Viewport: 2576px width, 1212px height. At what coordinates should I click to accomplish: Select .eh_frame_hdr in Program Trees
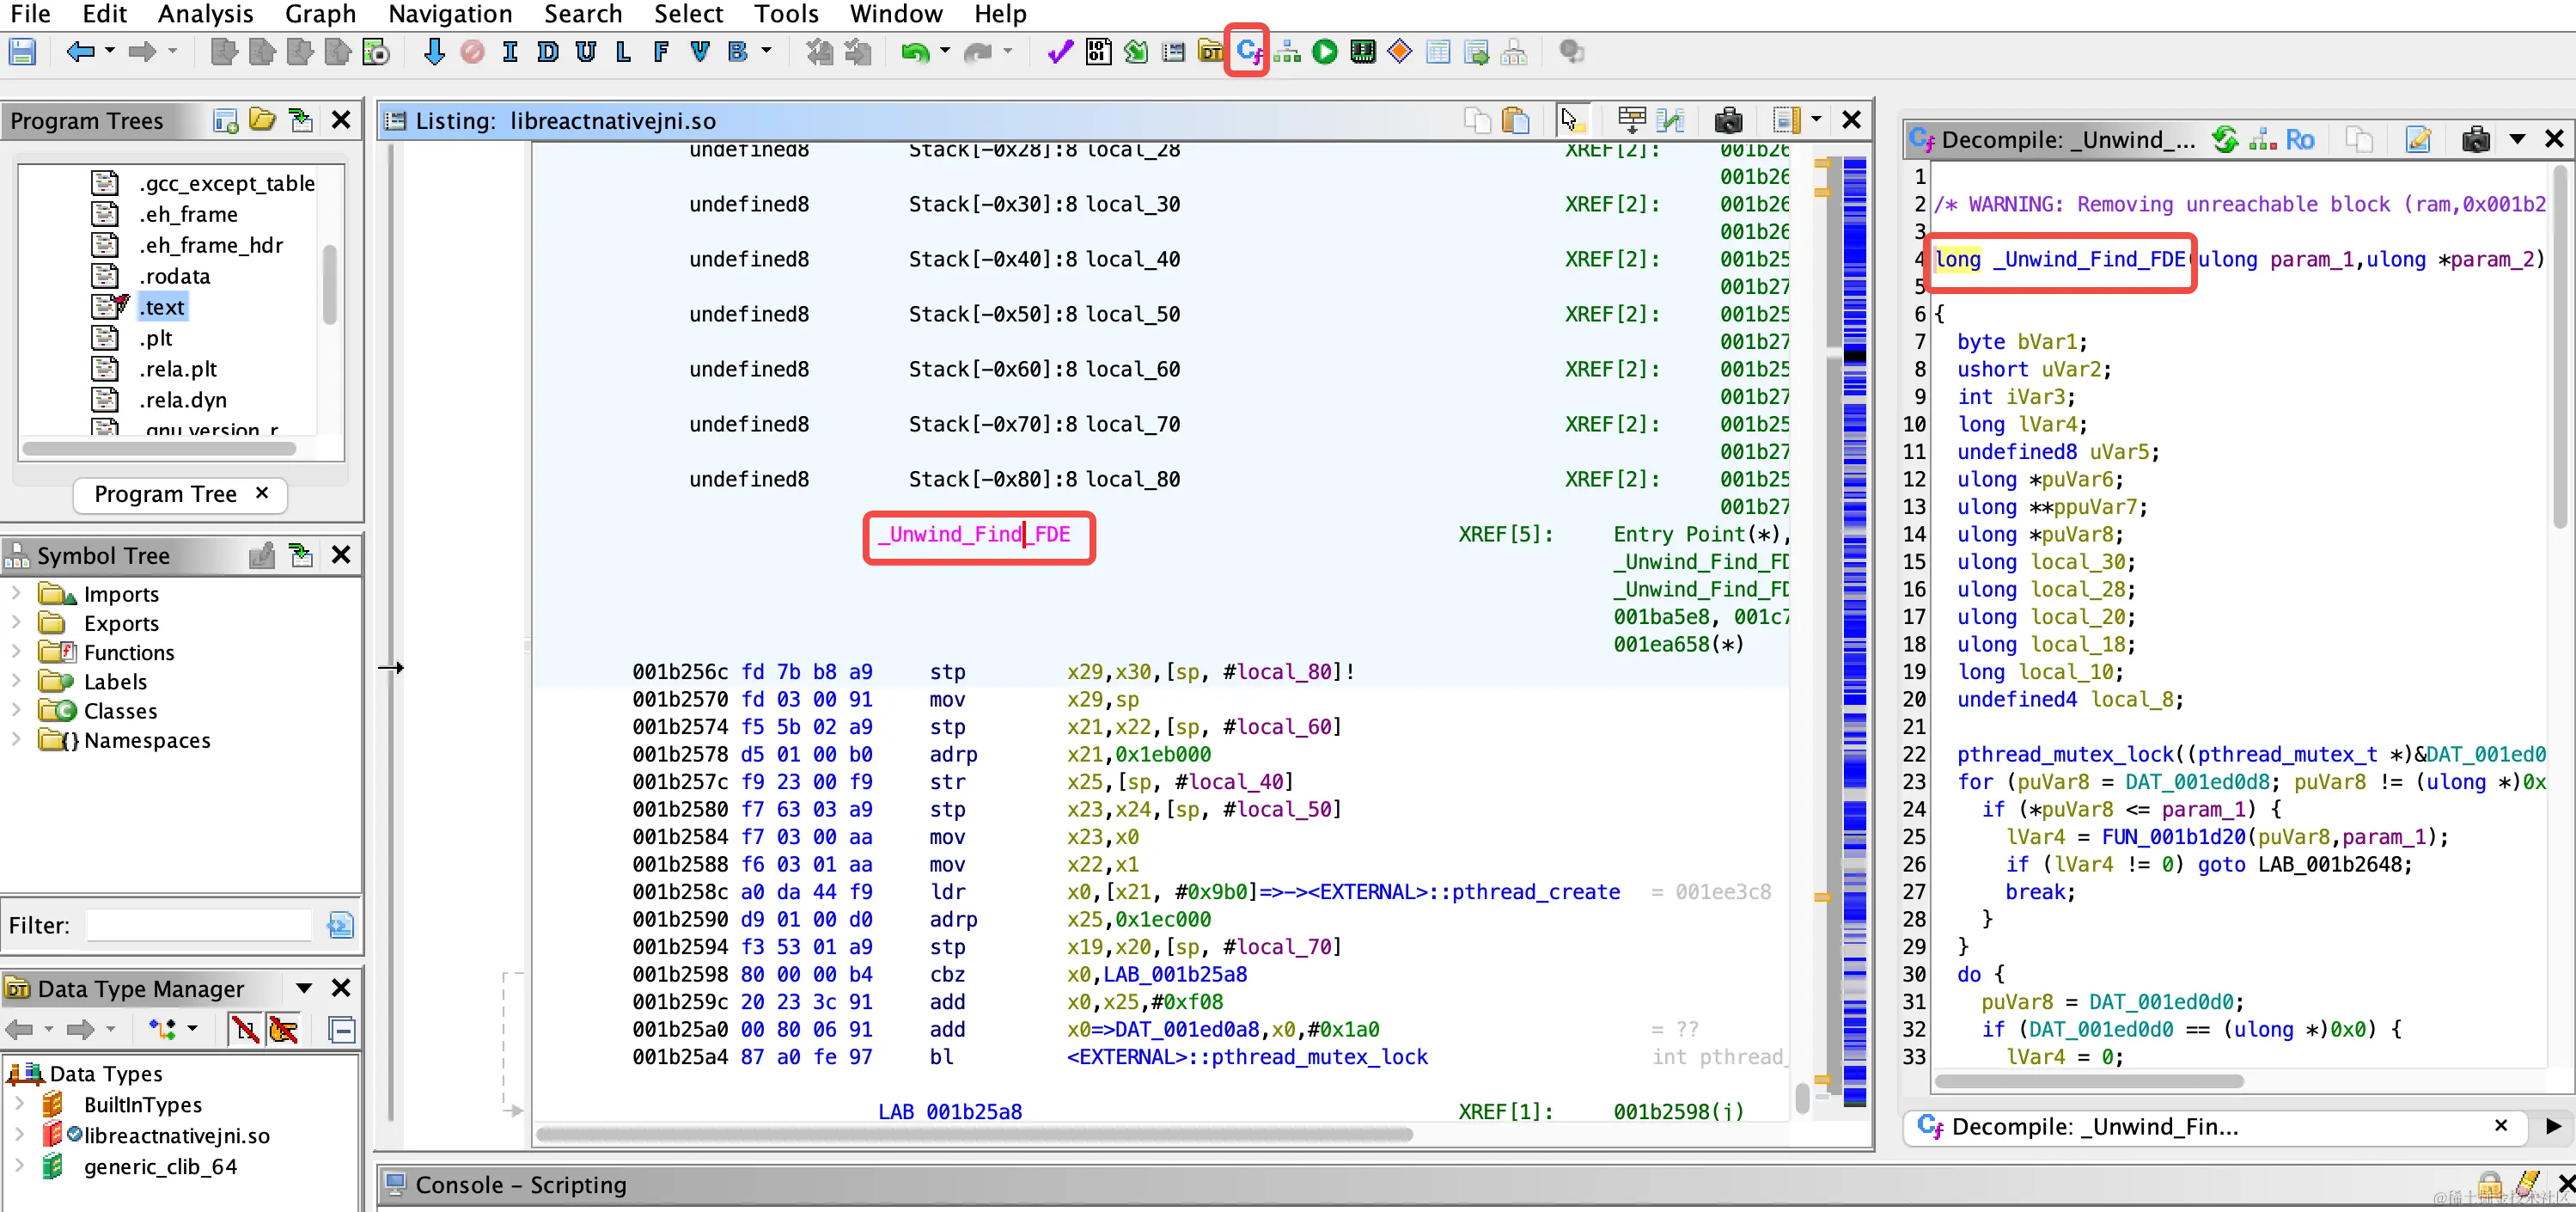211,245
